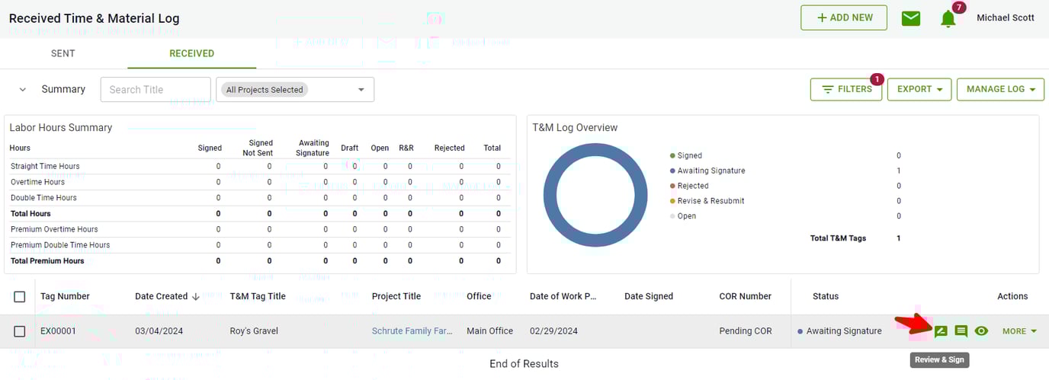This screenshot has width=1049, height=380.
Task: Expand the More actions menu
Action: click(x=1019, y=331)
